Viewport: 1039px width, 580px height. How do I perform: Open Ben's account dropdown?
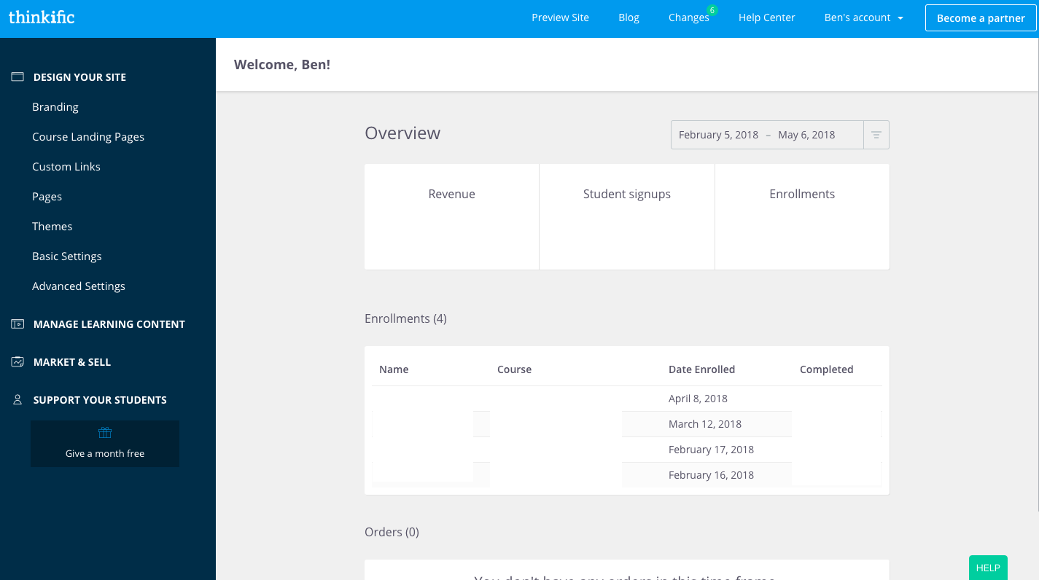[x=863, y=17]
